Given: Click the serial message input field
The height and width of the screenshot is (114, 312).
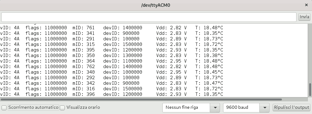Looking at the screenshot, I should 149,17.
